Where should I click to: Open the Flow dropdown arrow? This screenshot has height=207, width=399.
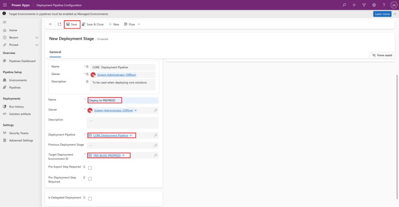pyautogui.click(x=139, y=24)
